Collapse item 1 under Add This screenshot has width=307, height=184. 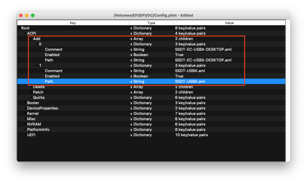(x=37, y=65)
